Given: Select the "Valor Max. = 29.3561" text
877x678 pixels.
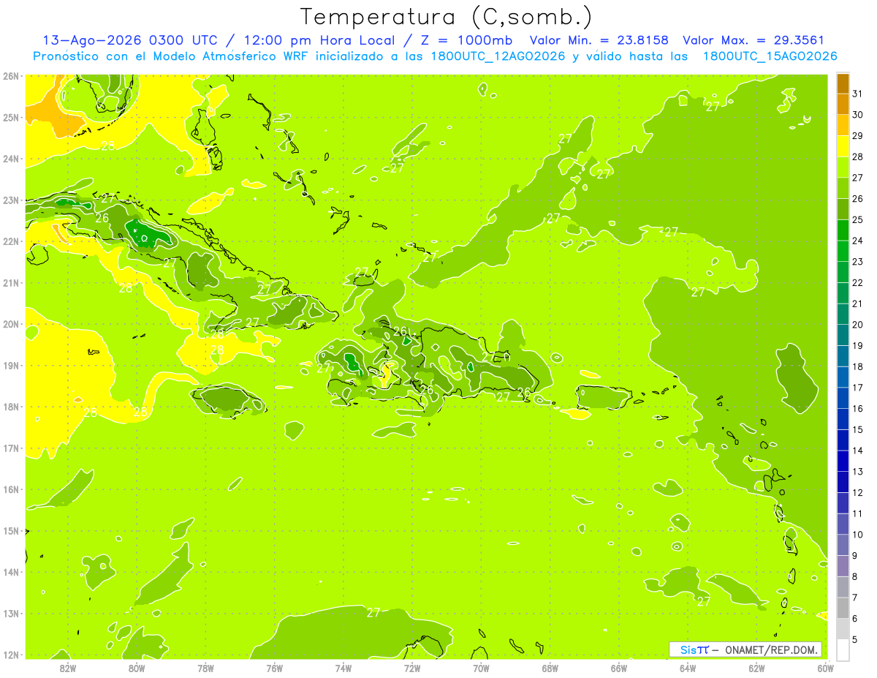Looking at the screenshot, I should [x=753, y=40].
